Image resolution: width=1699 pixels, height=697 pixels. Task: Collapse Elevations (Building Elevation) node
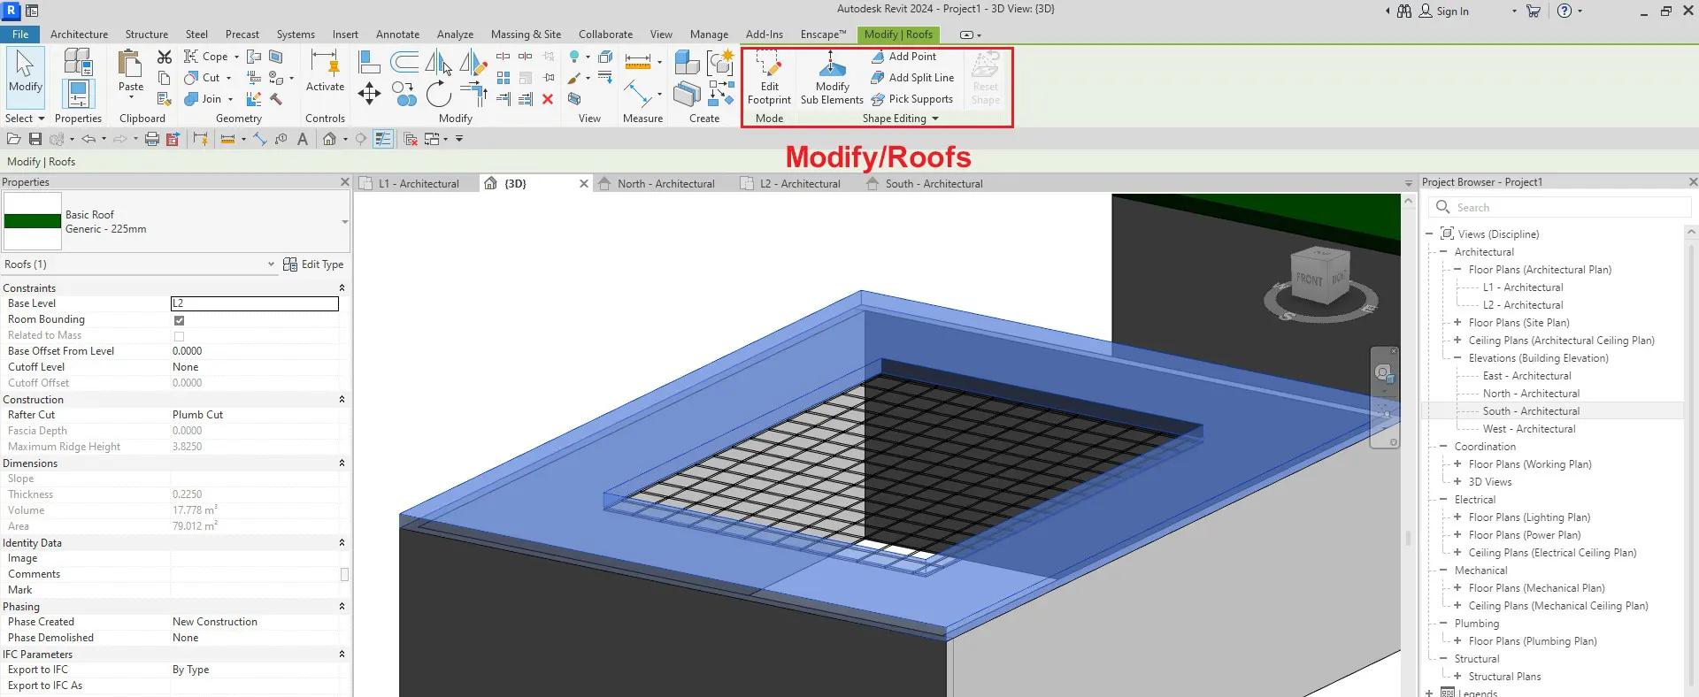coord(1457,358)
